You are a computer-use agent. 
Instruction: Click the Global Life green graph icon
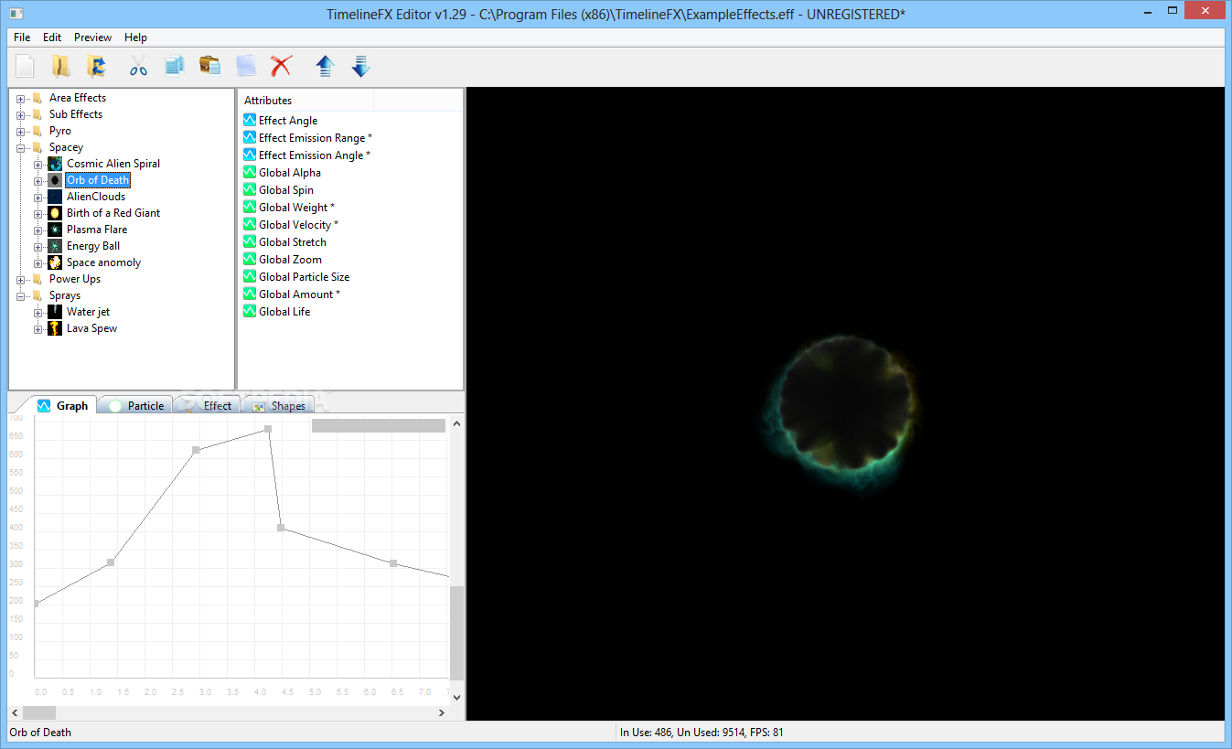[250, 311]
